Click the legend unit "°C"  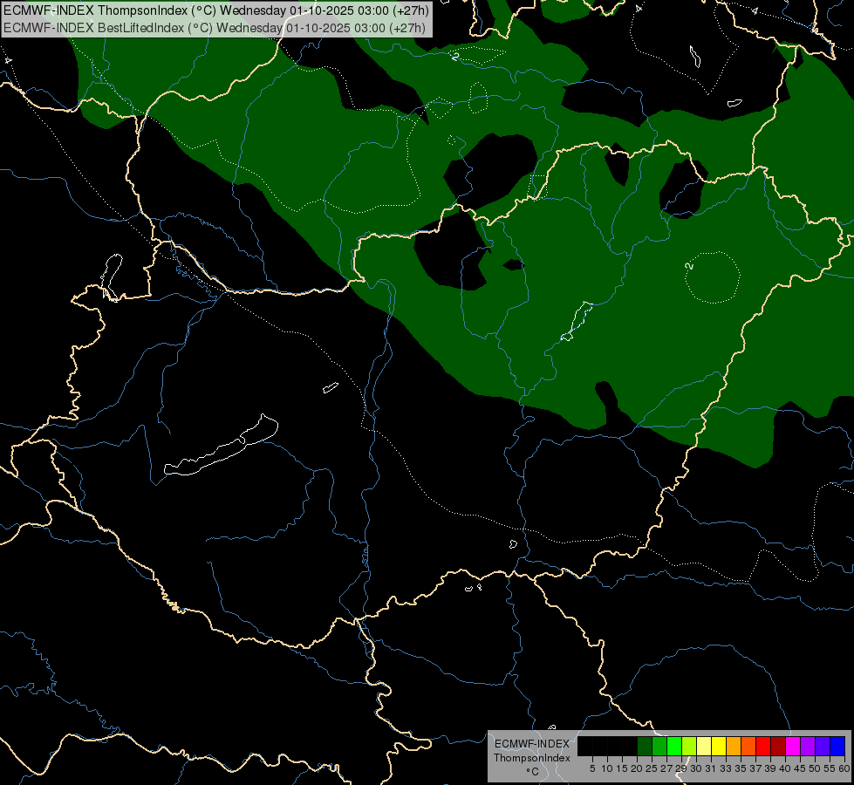click(533, 772)
